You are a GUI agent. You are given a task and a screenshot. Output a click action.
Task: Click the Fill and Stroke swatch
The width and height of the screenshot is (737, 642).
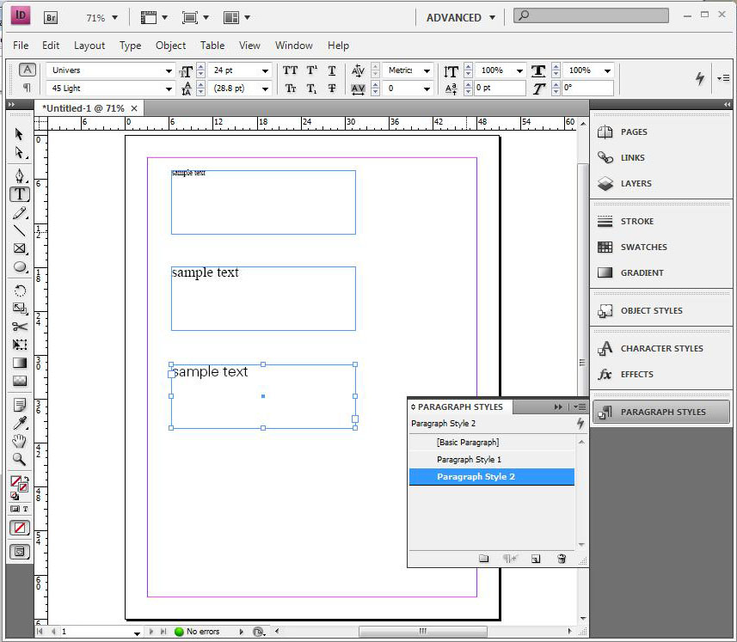point(19,484)
